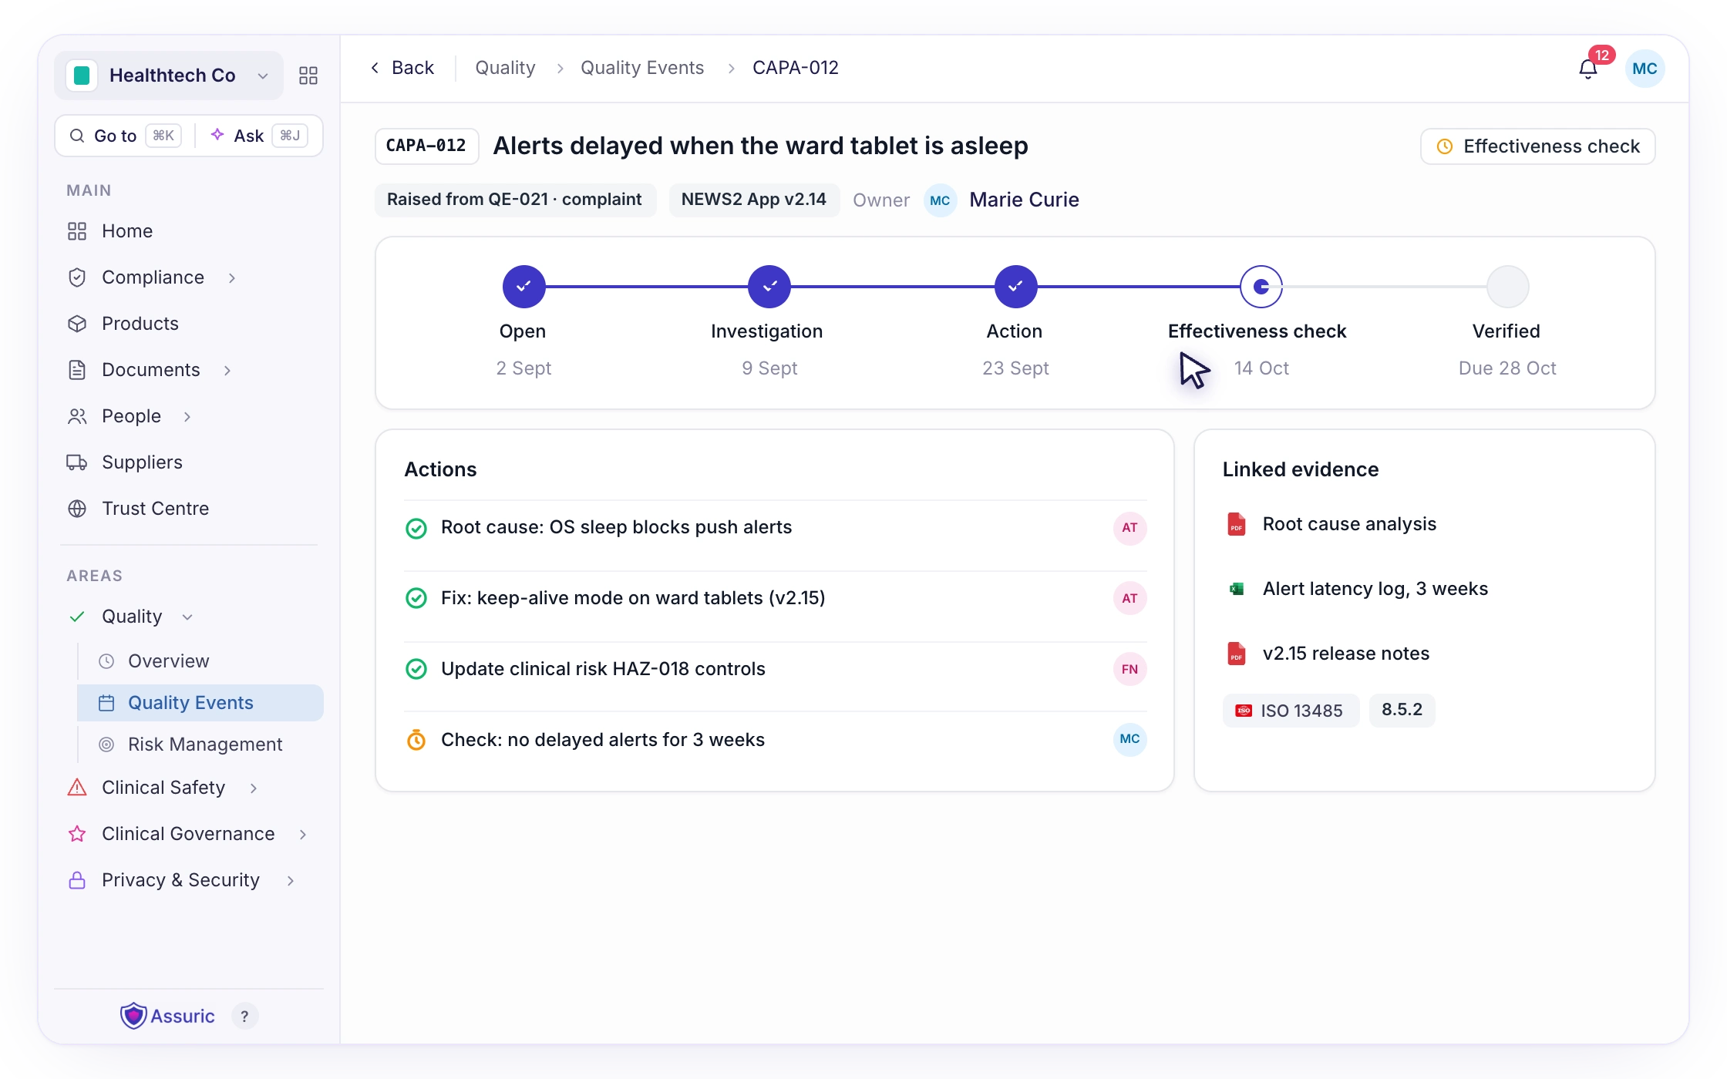Click the Go to search field

point(126,136)
